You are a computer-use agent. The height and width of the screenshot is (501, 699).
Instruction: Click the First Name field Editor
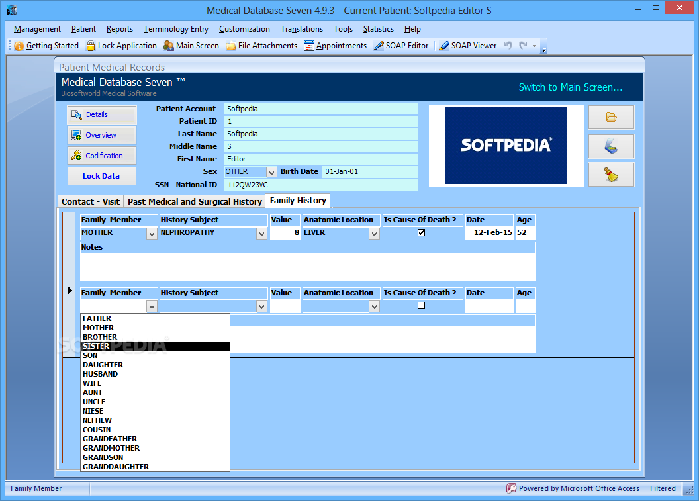coord(320,159)
